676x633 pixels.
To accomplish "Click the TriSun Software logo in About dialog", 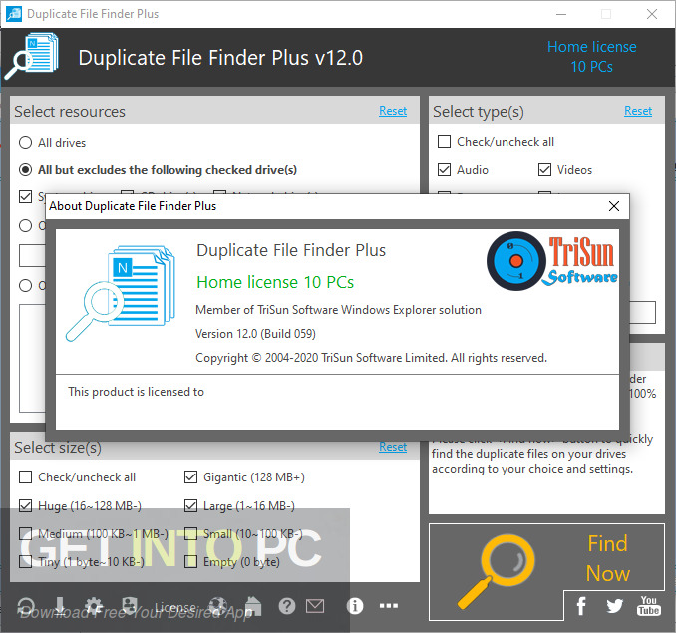I will [552, 261].
